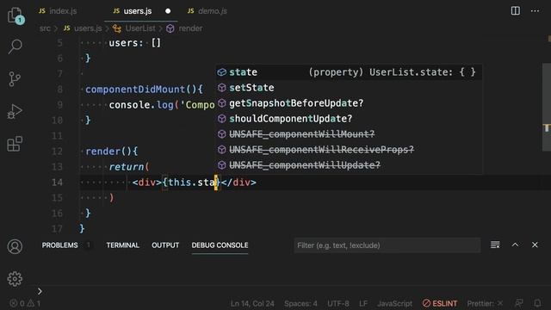551x310 pixels.
Task: Click the debug console prompt chevron
Action: [40, 291]
